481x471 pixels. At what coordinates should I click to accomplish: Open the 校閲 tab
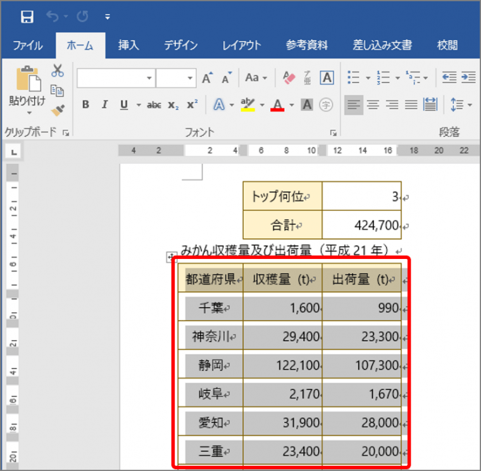(447, 46)
